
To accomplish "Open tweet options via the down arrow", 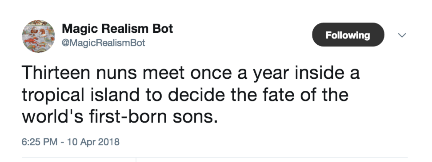I will coord(402,35).
